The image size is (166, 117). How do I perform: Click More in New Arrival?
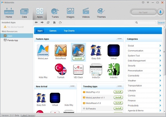coord(72,86)
